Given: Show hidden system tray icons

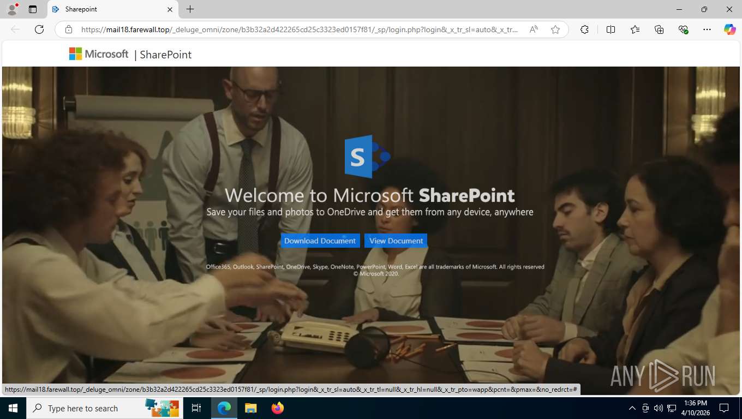Looking at the screenshot, I should pyautogui.click(x=632, y=408).
